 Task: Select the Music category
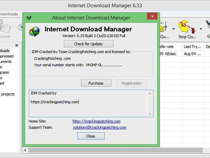[1, 67]
